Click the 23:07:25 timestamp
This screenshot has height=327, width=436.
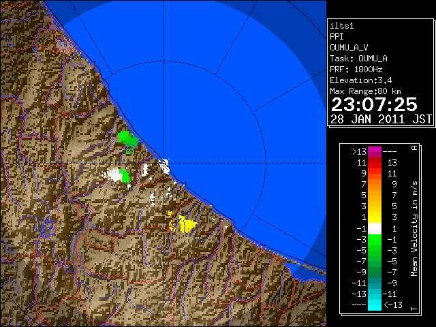(x=374, y=104)
